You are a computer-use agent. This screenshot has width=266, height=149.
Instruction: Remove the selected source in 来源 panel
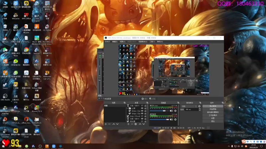coord(132,124)
